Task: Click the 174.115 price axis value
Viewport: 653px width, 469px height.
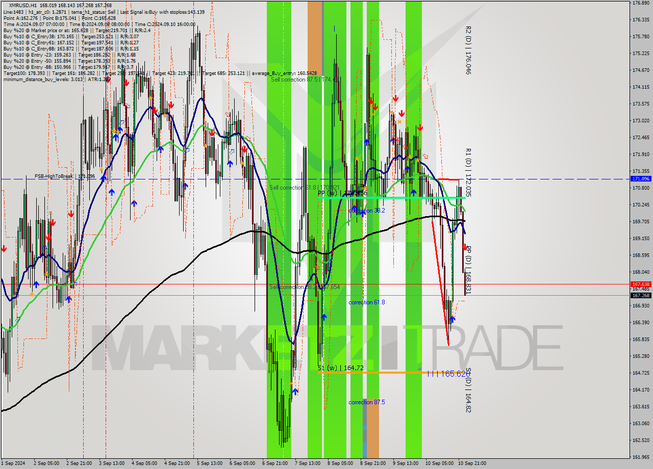Action: coord(640,87)
